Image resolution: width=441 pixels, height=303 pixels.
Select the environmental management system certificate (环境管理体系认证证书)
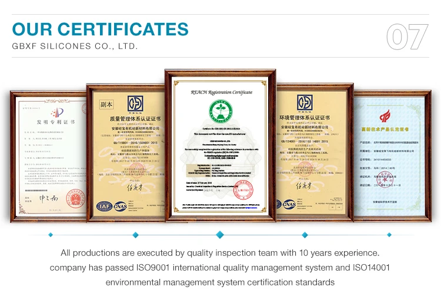click(x=315, y=152)
